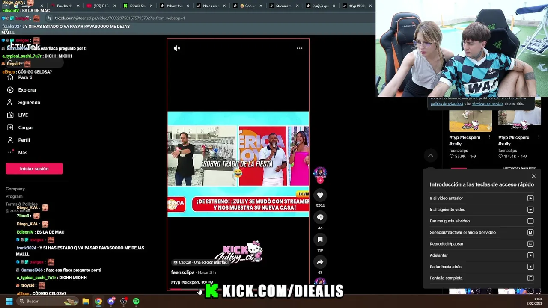The height and width of the screenshot is (308, 548).
Task: Click the browser address bar URL
Action: tap(120, 18)
